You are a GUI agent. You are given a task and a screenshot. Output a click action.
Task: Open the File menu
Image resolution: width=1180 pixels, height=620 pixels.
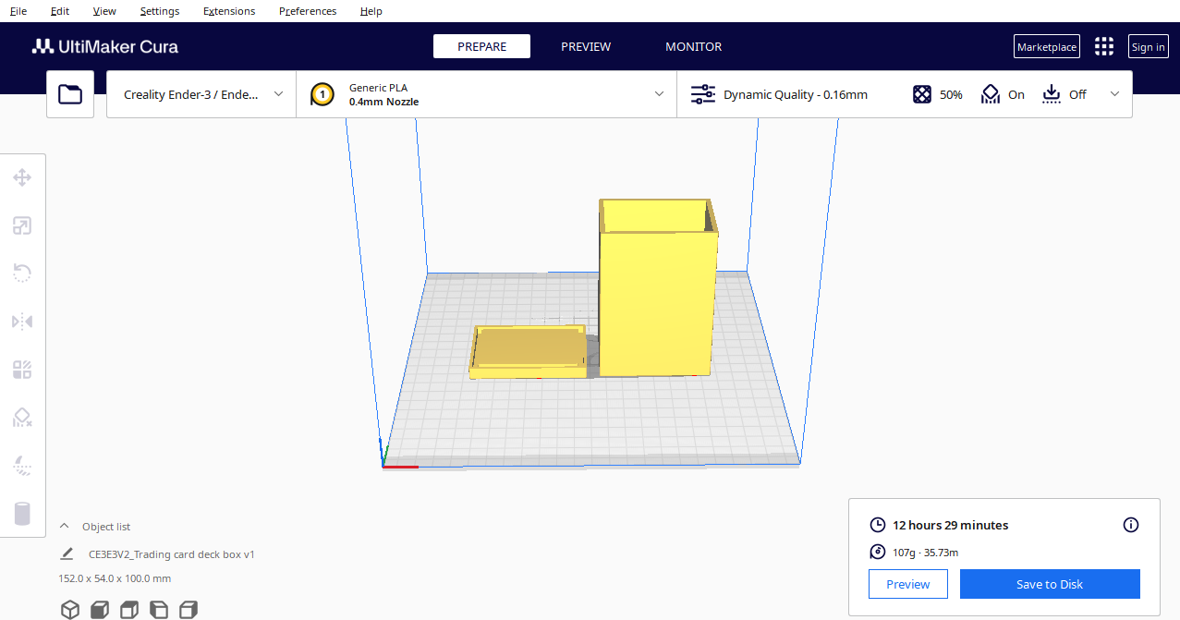pos(18,11)
